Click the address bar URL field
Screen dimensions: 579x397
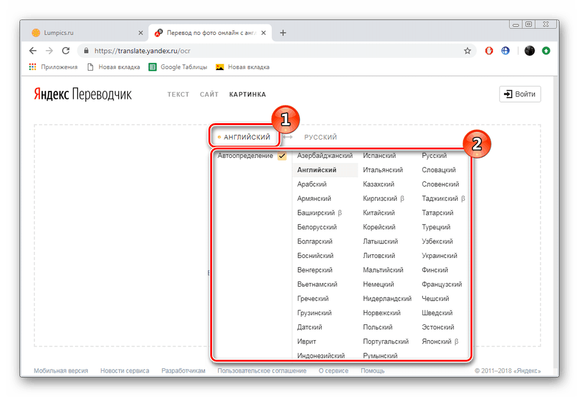coord(273,51)
